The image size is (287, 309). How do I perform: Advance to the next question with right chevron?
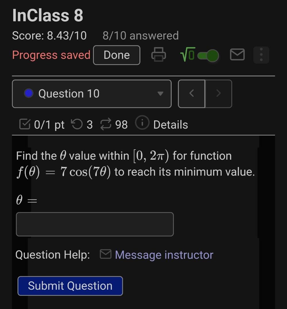(x=218, y=94)
